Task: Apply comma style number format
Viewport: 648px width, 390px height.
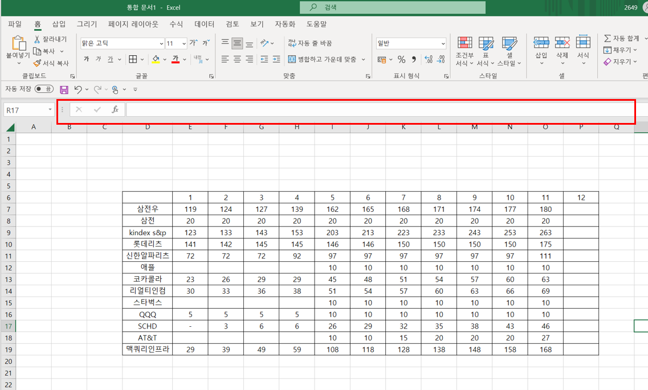Action: point(414,59)
